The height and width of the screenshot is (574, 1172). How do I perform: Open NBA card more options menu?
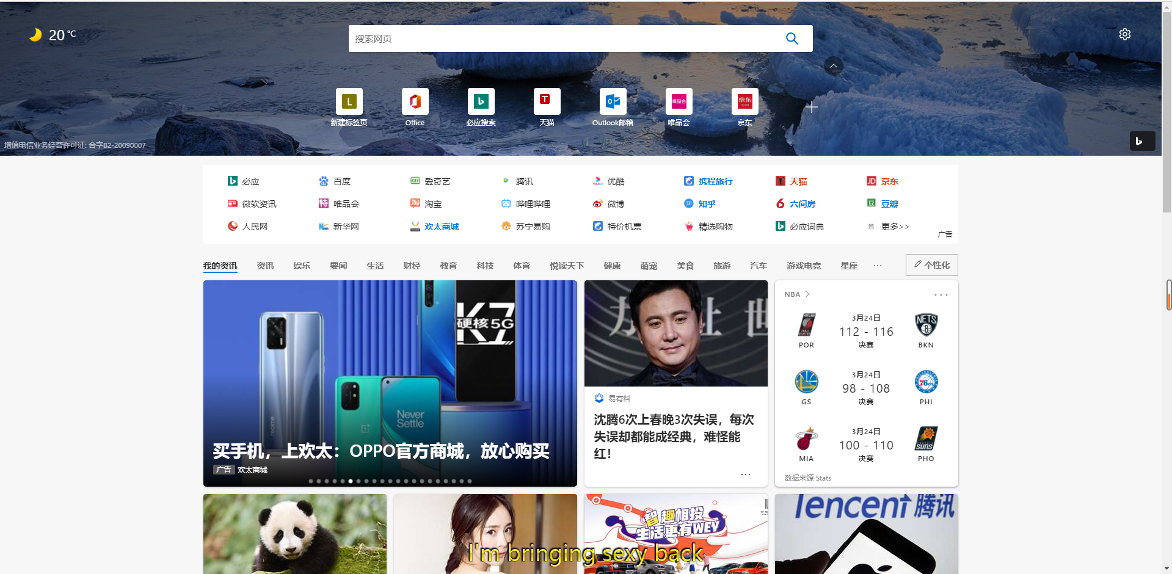[941, 295]
